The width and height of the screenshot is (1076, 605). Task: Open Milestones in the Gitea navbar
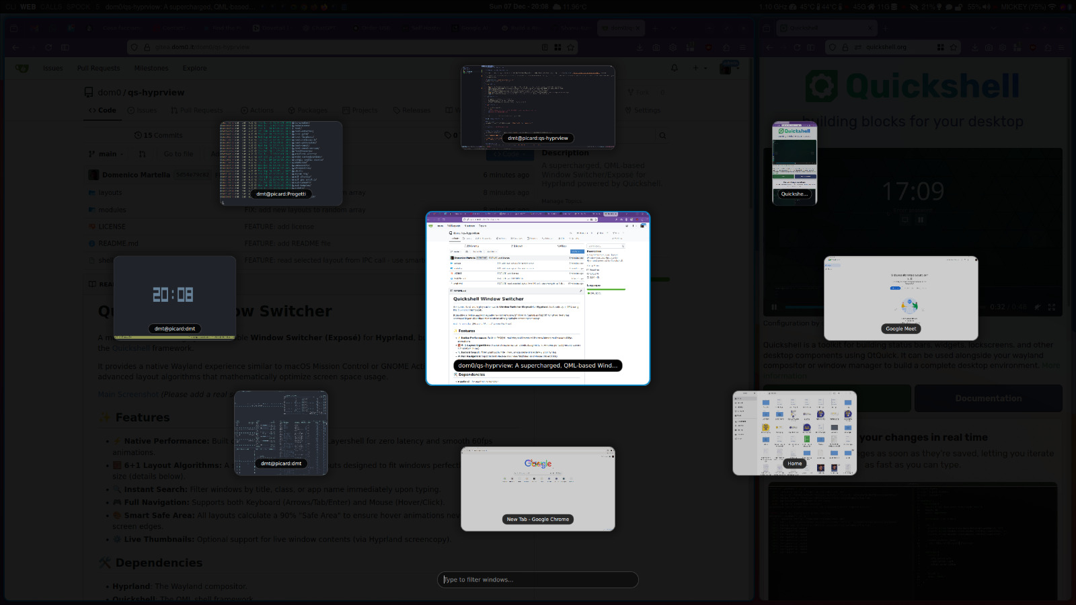click(x=151, y=68)
